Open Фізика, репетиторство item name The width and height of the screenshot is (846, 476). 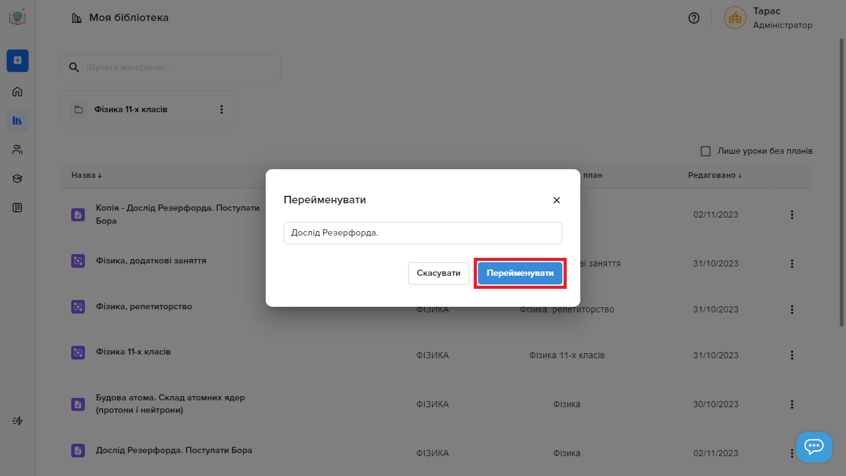click(144, 307)
